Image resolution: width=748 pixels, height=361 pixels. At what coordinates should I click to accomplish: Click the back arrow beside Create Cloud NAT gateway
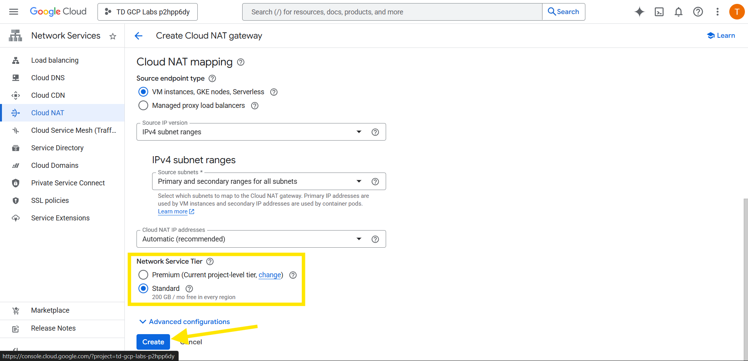[138, 36]
